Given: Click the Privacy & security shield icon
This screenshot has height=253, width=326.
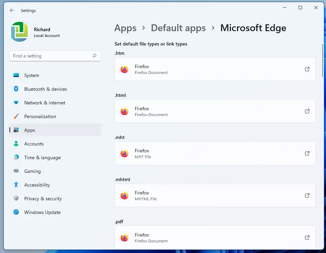Looking at the screenshot, I should pos(16,198).
